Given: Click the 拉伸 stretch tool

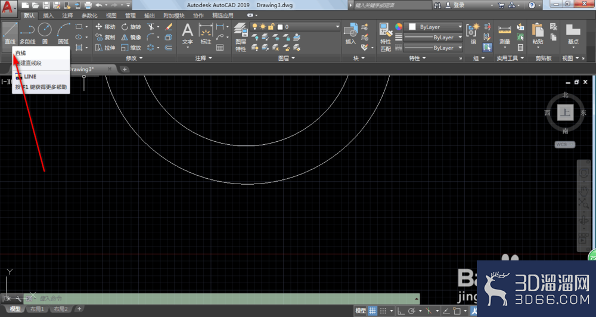Looking at the screenshot, I should point(105,48).
